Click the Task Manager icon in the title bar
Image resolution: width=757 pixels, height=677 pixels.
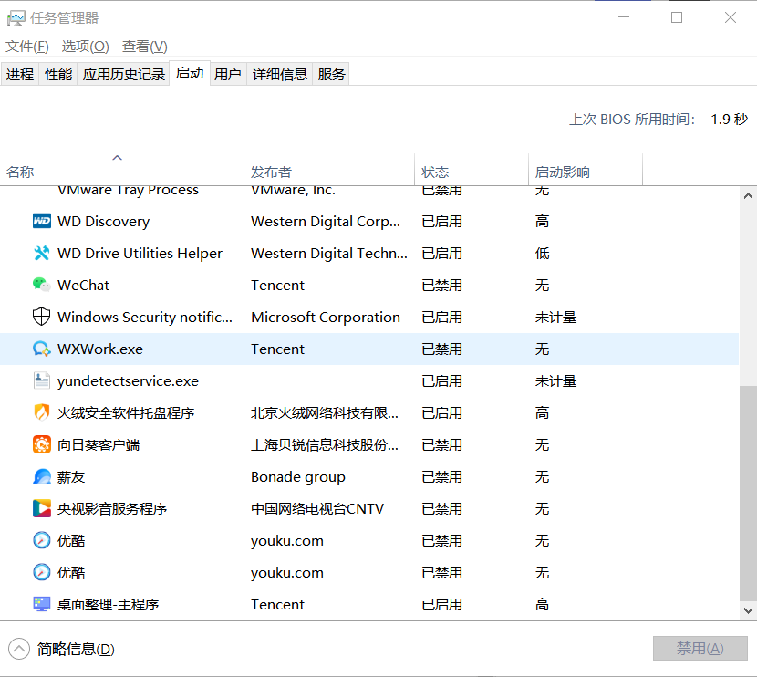[16, 17]
